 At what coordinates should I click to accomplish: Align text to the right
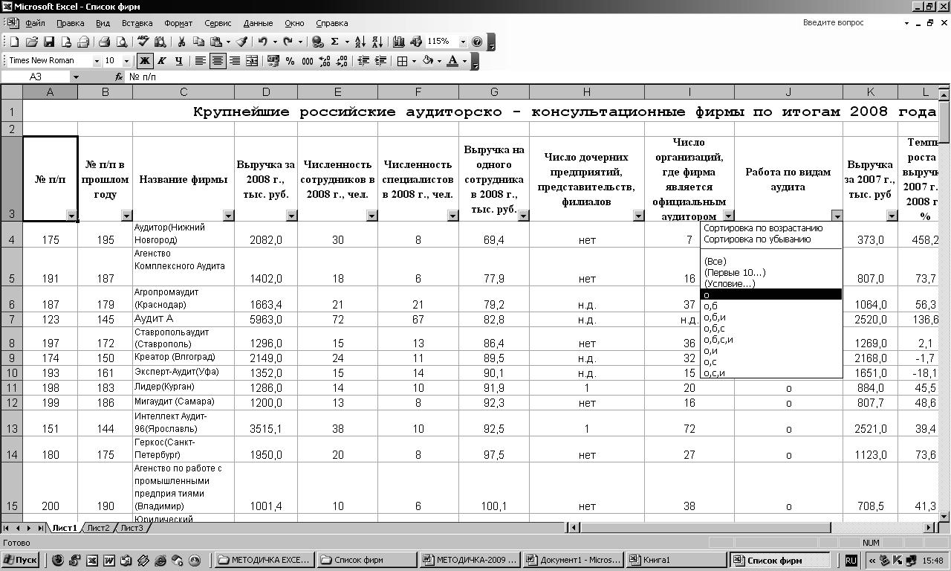point(235,61)
